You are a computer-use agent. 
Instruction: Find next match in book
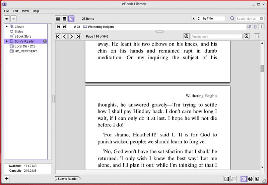click(247, 37)
